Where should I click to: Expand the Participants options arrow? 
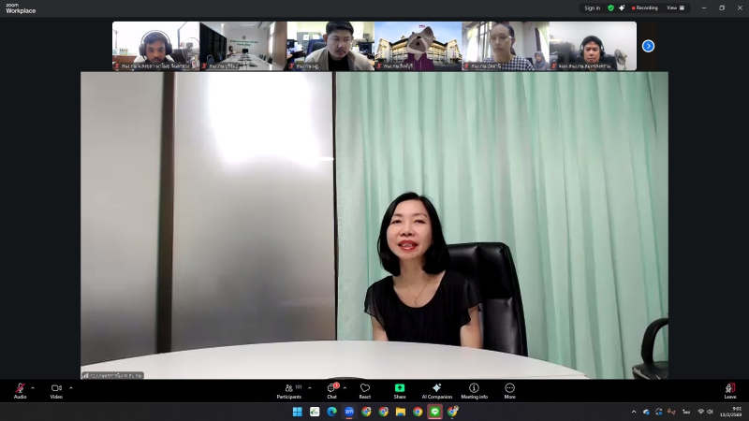(x=310, y=387)
